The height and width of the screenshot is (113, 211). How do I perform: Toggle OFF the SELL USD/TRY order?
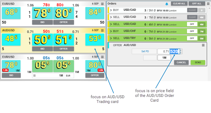pyautogui.click(x=192, y=38)
